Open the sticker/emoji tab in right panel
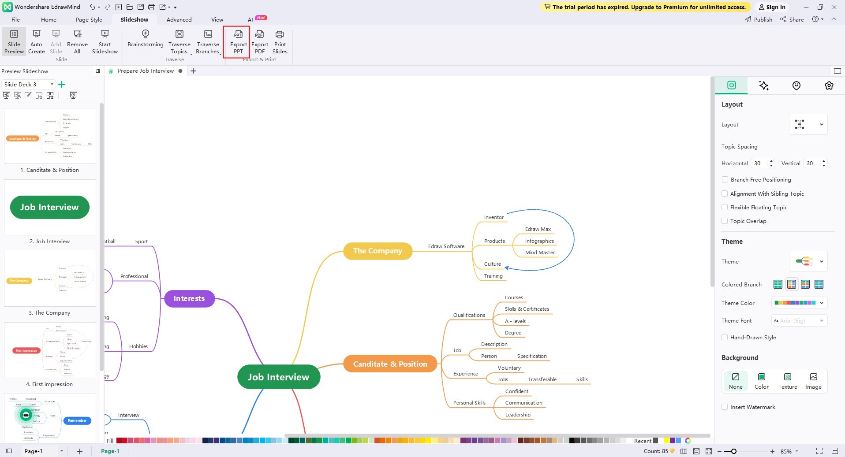 [x=796, y=85]
